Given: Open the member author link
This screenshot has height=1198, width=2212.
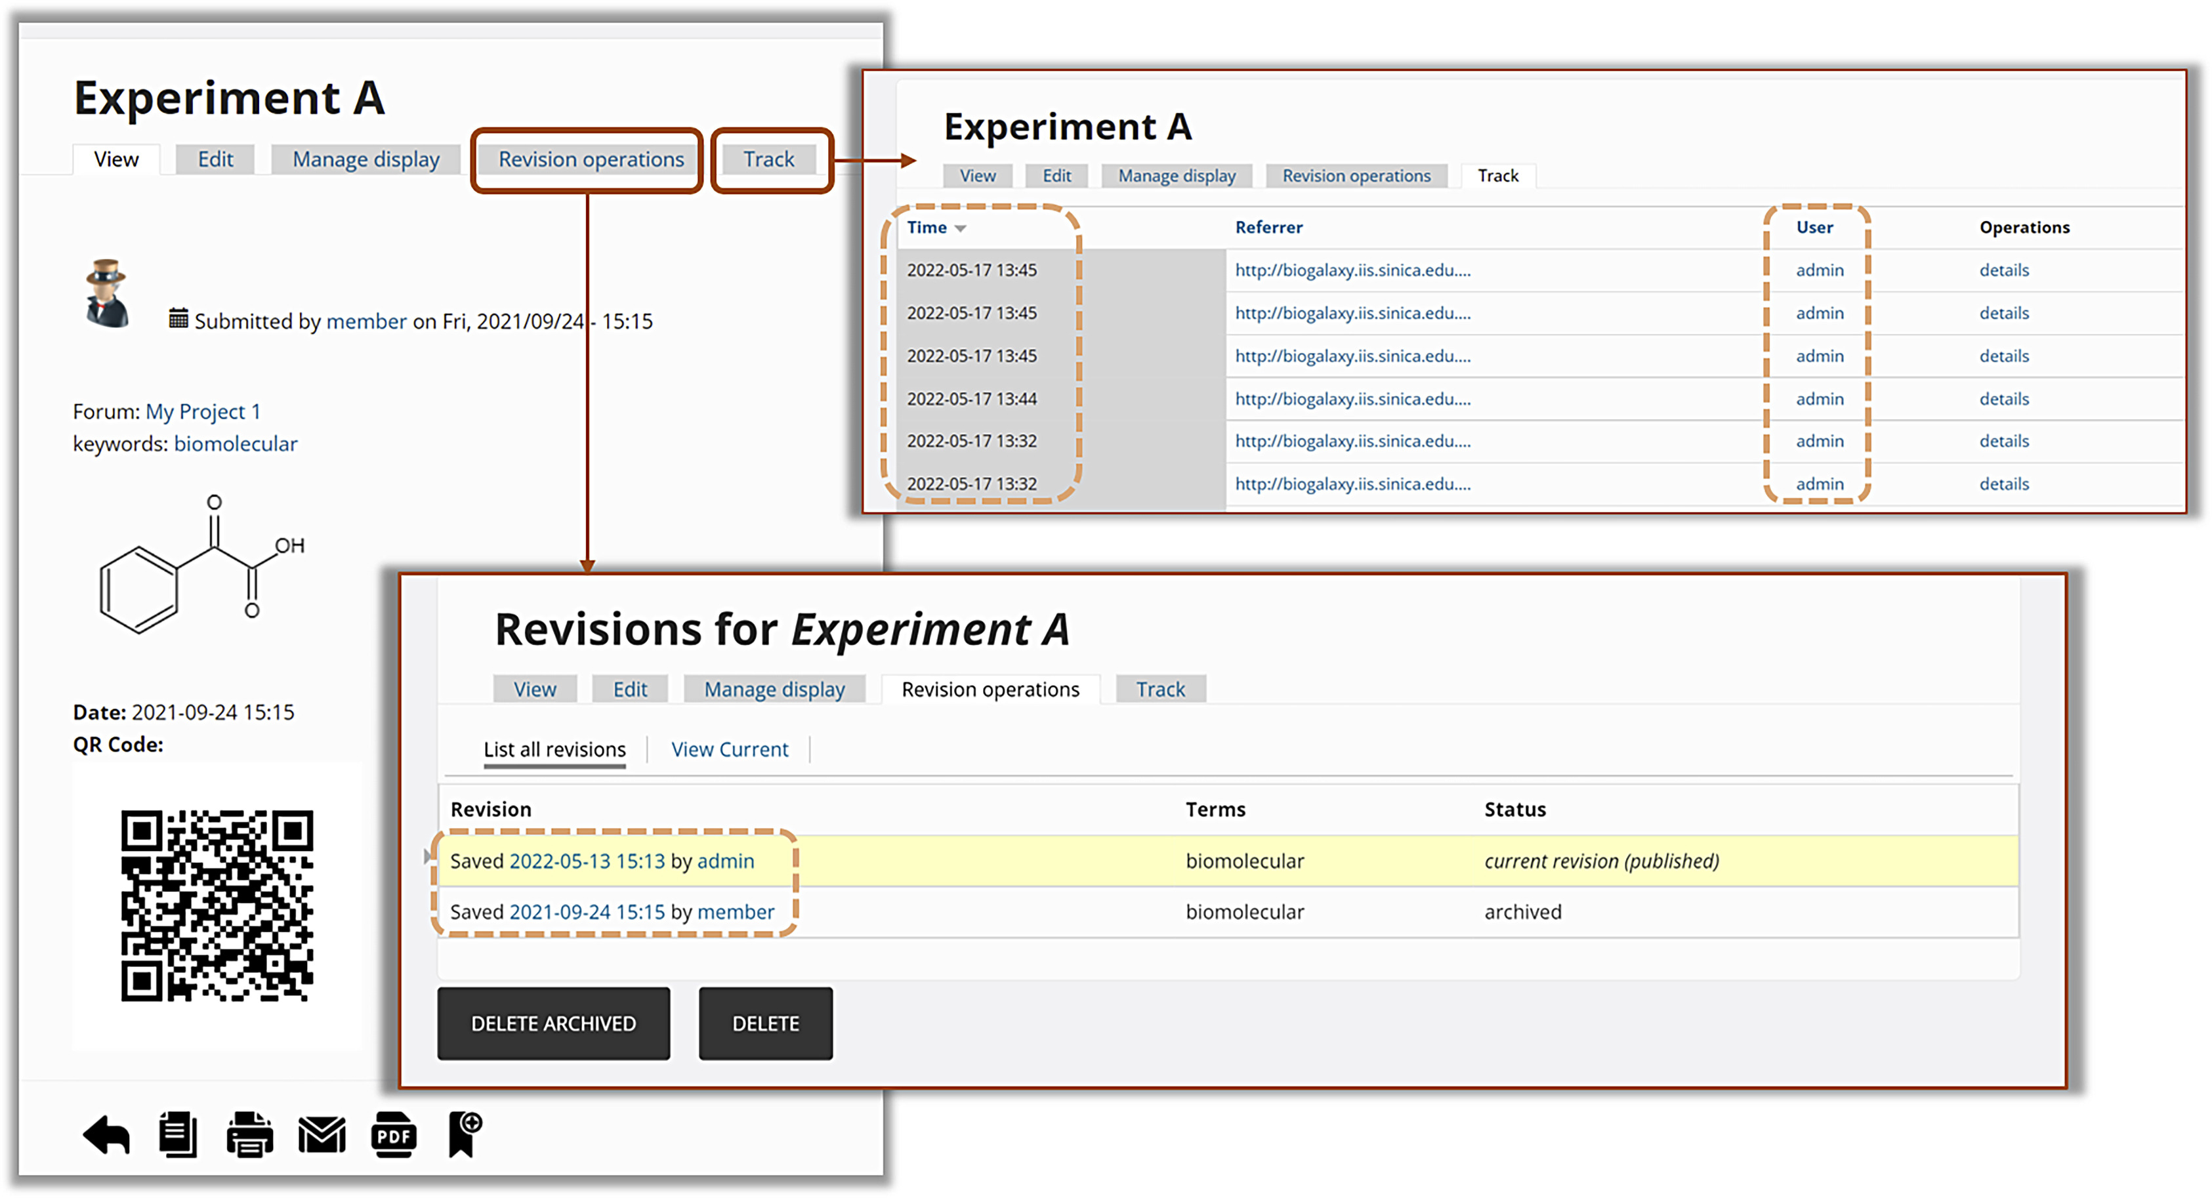Looking at the screenshot, I should 367,321.
